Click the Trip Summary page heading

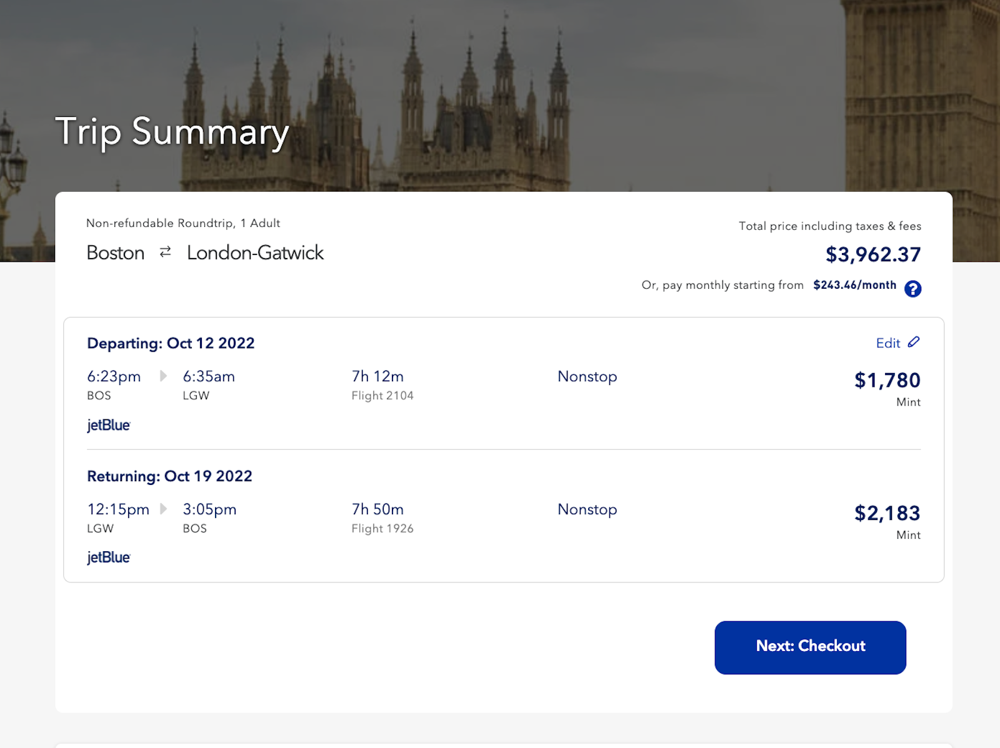tap(172, 132)
